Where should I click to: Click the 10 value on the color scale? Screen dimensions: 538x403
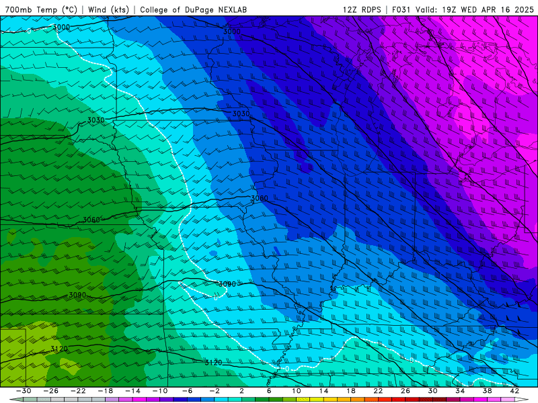click(297, 391)
